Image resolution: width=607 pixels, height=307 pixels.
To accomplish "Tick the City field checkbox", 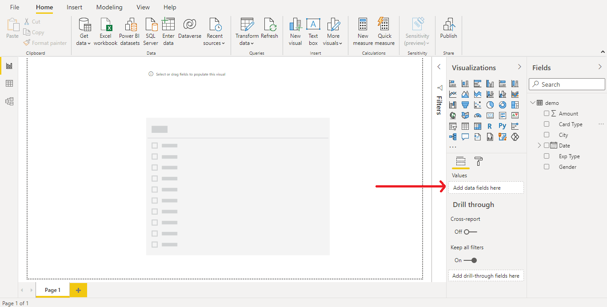I will (x=547, y=135).
